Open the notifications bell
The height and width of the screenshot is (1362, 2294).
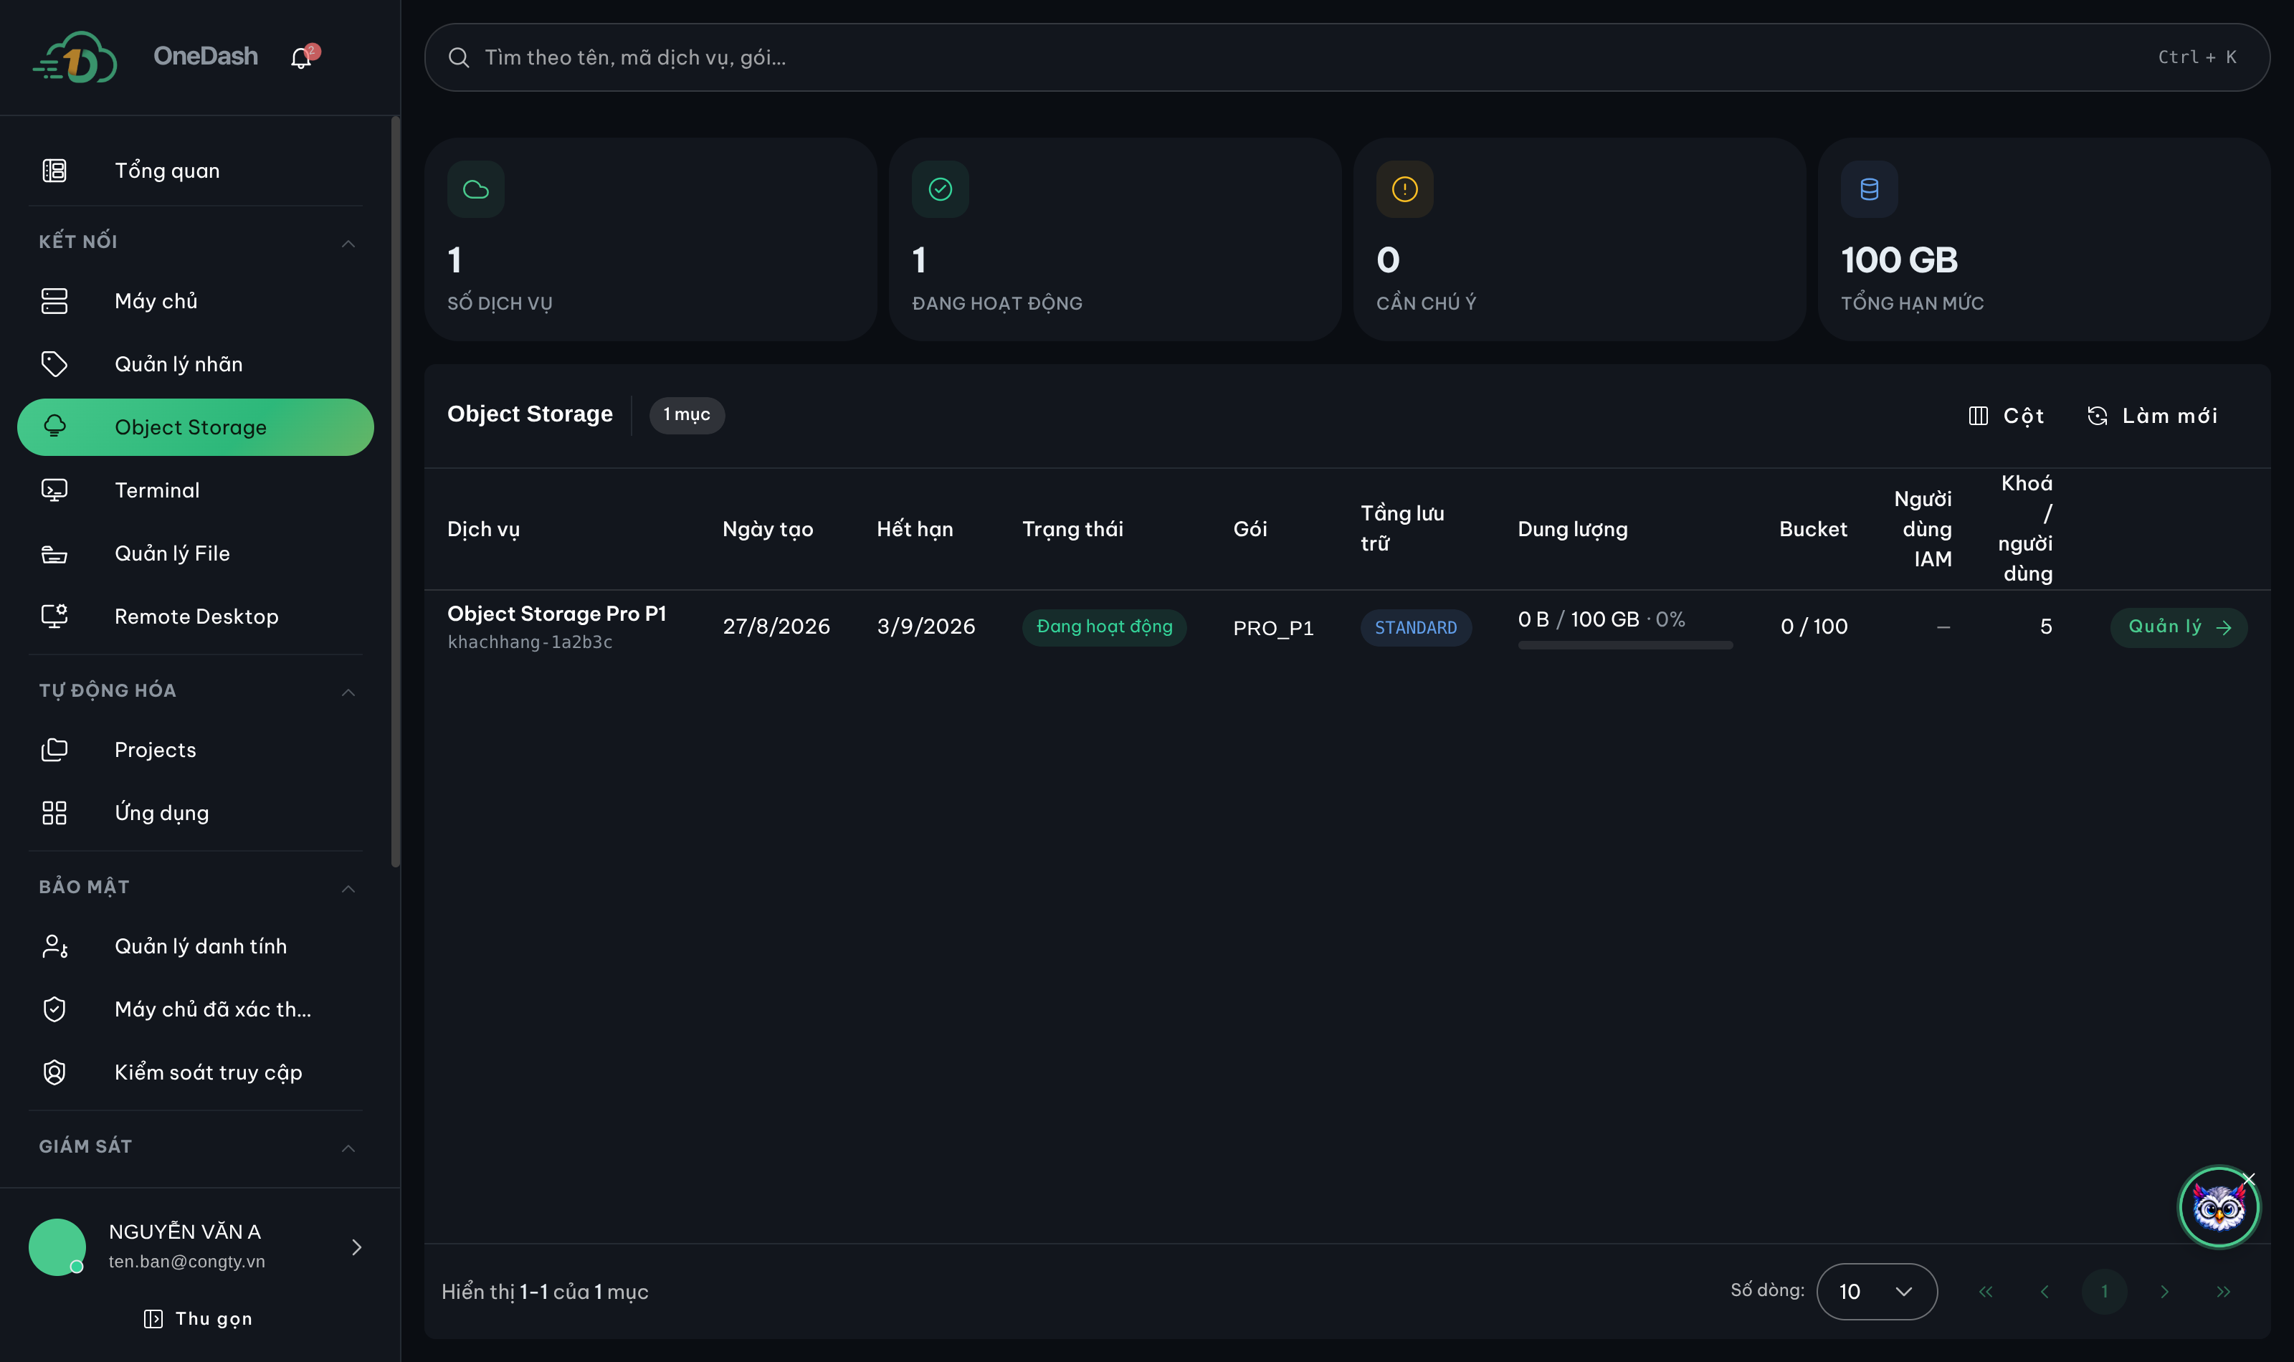[x=301, y=58]
